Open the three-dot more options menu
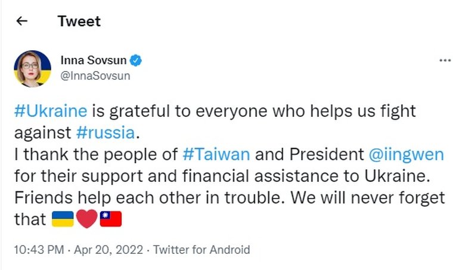This screenshot has height=270, width=465. point(445,60)
